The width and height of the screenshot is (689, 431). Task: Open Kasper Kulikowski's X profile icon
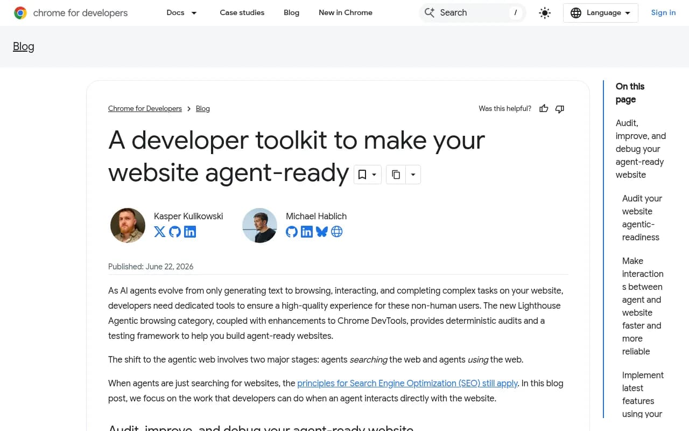(160, 232)
